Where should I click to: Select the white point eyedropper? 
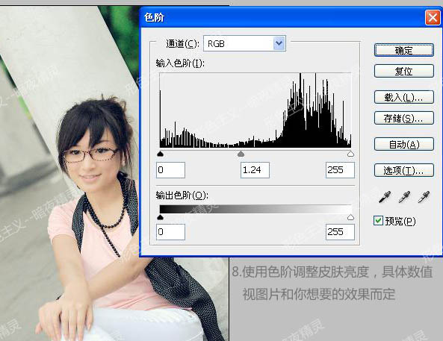[424, 197]
